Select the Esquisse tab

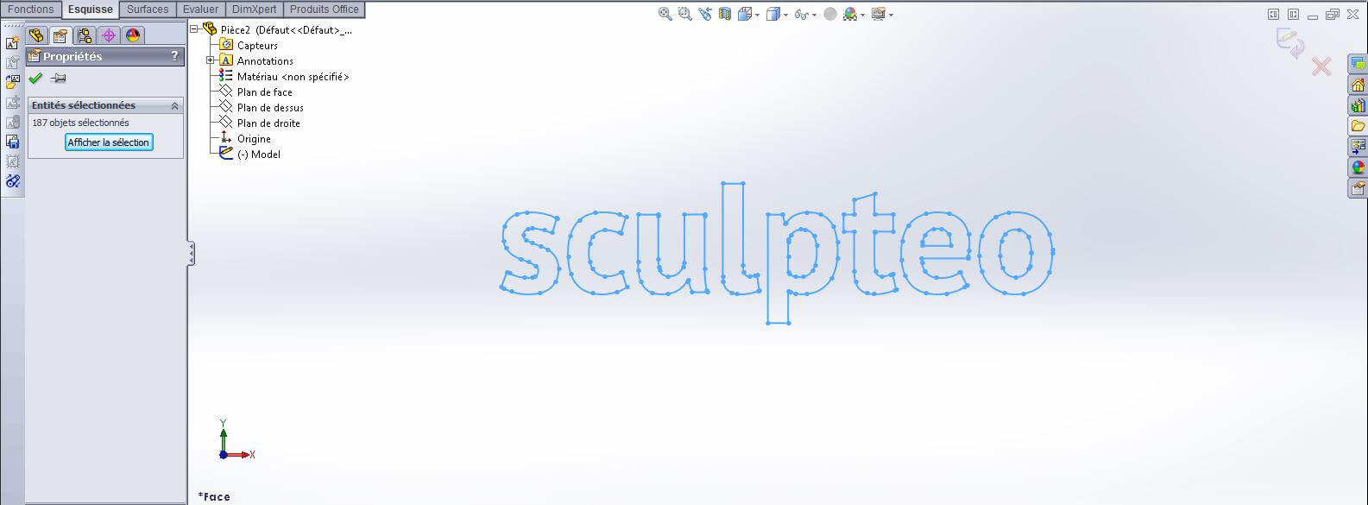pyautogui.click(x=91, y=9)
